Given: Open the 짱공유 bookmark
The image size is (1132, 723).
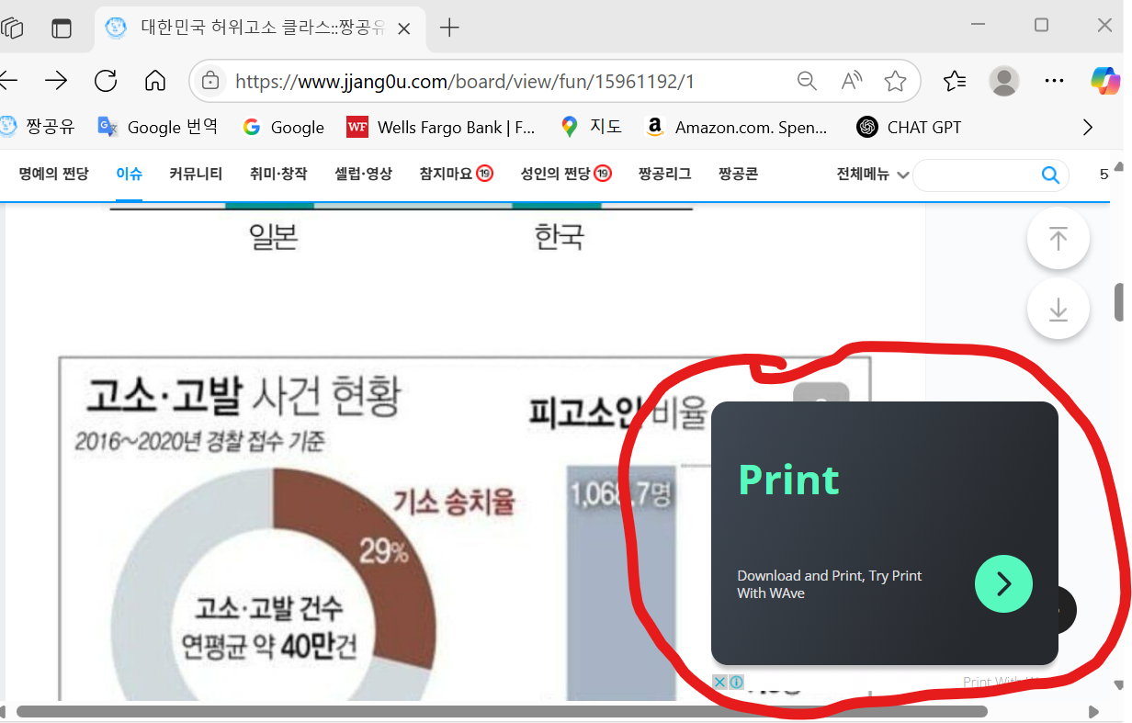Looking at the screenshot, I should coord(38,127).
